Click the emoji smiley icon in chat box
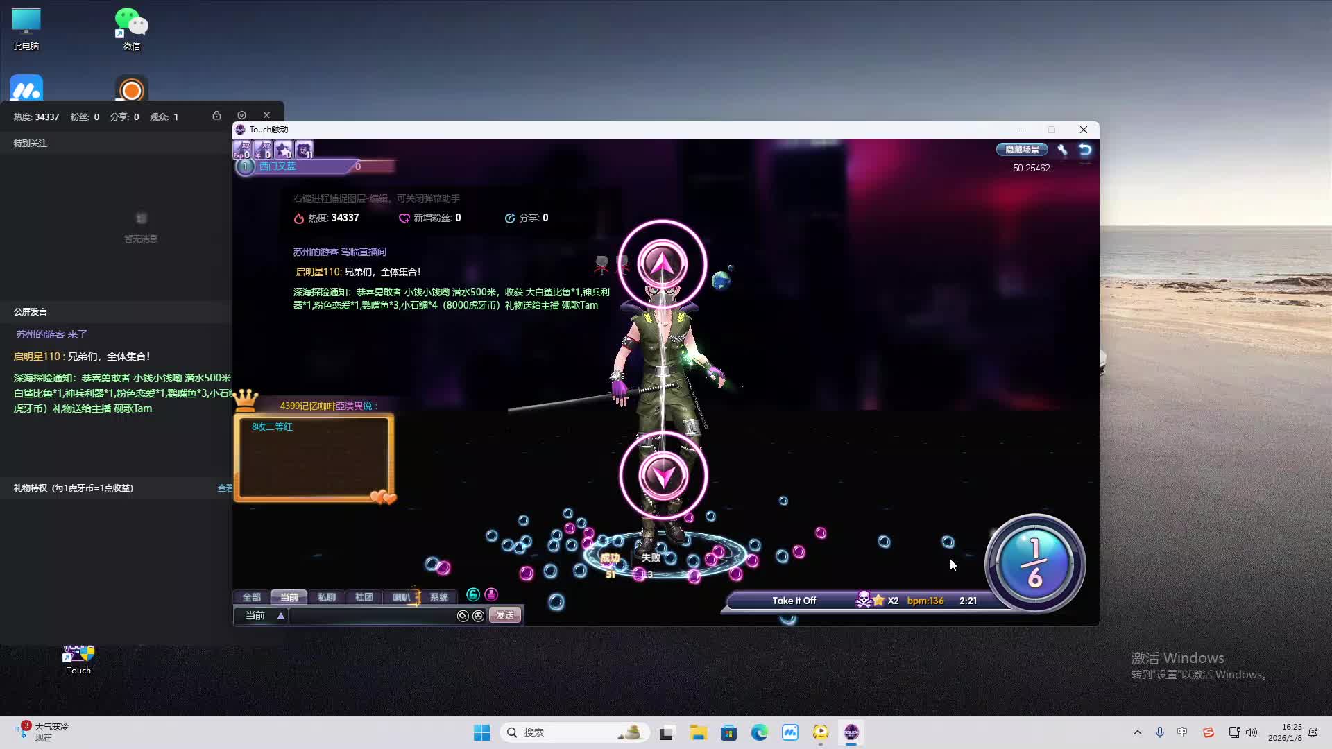 478,616
